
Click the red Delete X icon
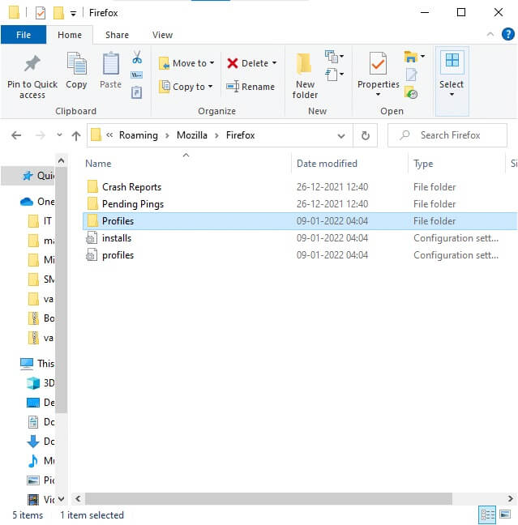(232, 63)
